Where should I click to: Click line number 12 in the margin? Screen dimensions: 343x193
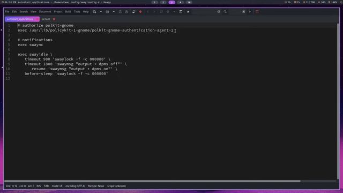[x=8, y=79]
